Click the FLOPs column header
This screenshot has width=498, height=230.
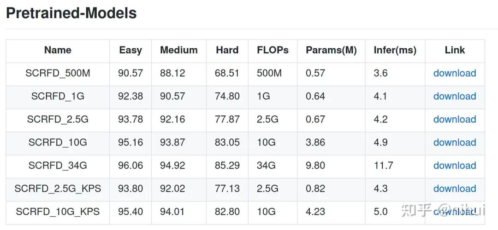click(273, 50)
